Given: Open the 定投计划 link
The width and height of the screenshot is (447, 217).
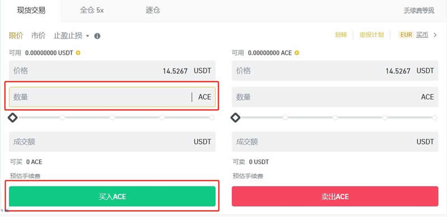Looking at the screenshot, I should point(372,35).
